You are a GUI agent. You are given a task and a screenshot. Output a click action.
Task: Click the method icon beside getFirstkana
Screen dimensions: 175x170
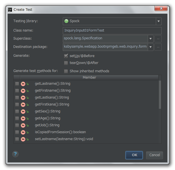[x=23, y=104]
